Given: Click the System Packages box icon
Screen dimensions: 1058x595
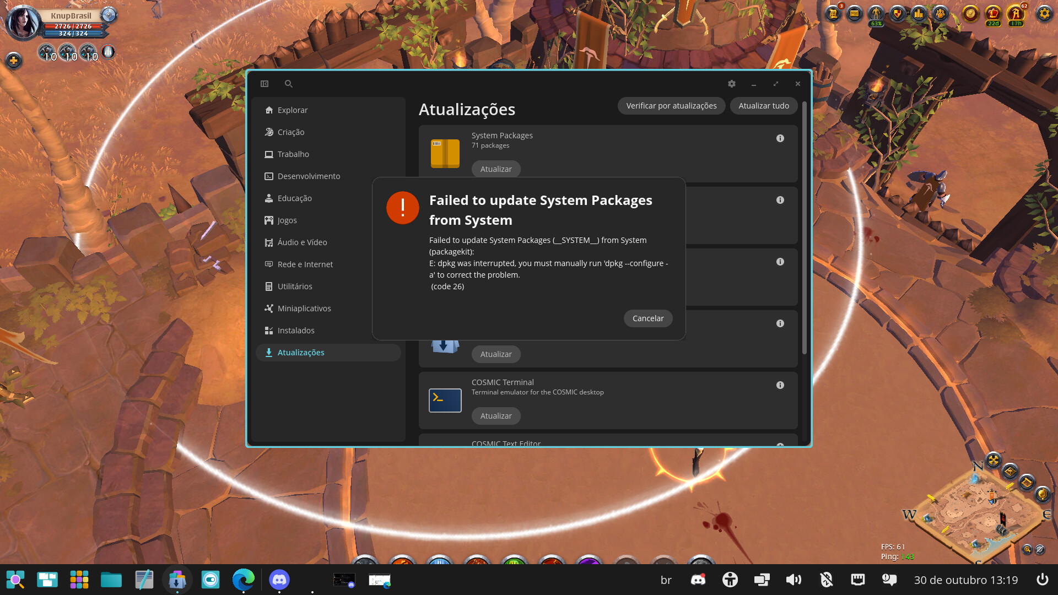Looking at the screenshot, I should point(445,154).
